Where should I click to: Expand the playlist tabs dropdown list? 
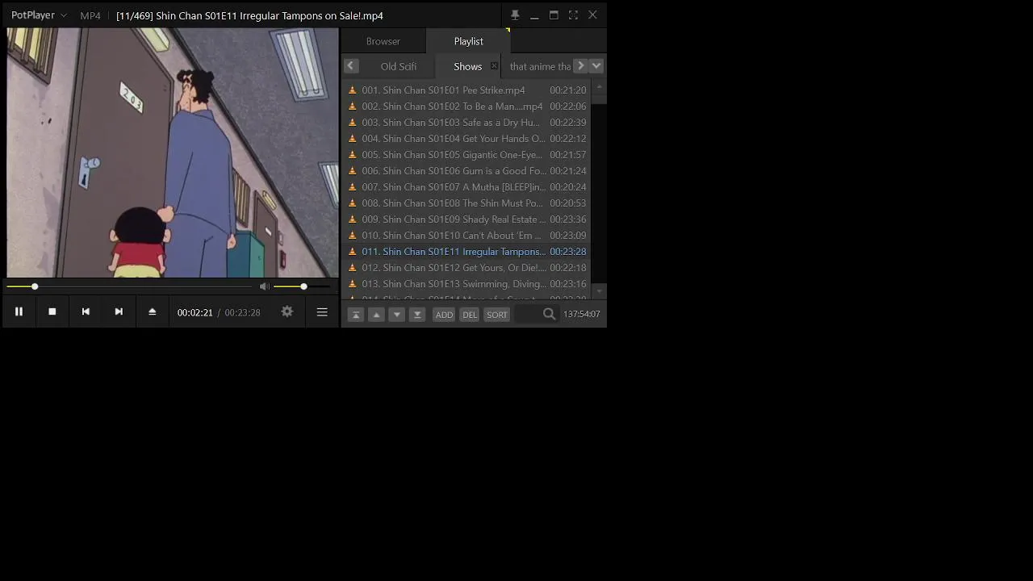pyautogui.click(x=596, y=66)
